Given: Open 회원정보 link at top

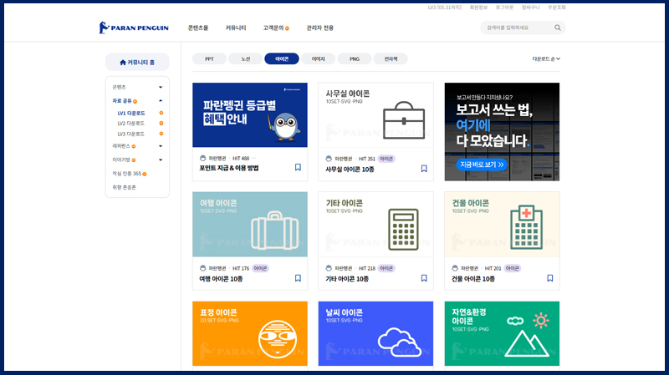Looking at the screenshot, I should pyautogui.click(x=478, y=8).
